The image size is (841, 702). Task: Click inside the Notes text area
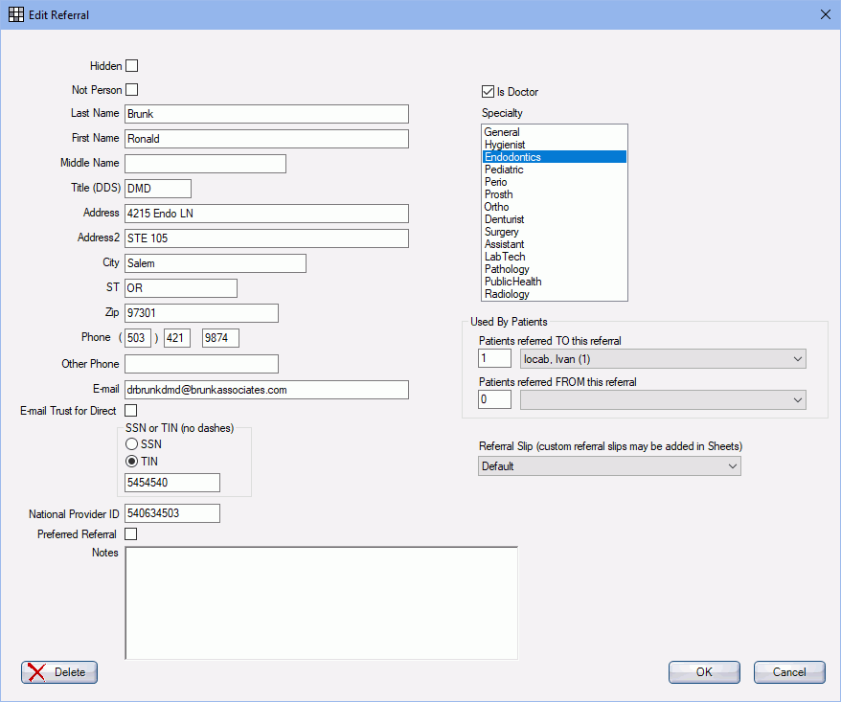[320, 603]
